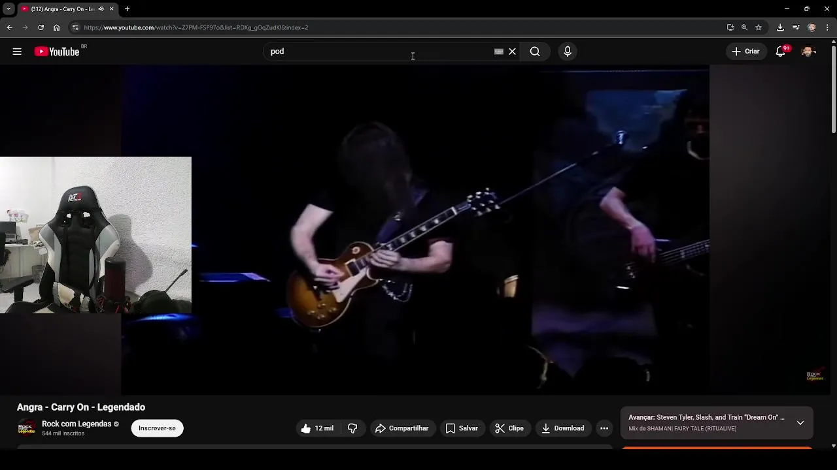Click the '544 mil inscritos' subscriber count
This screenshot has width=837, height=470.
click(63, 433)
